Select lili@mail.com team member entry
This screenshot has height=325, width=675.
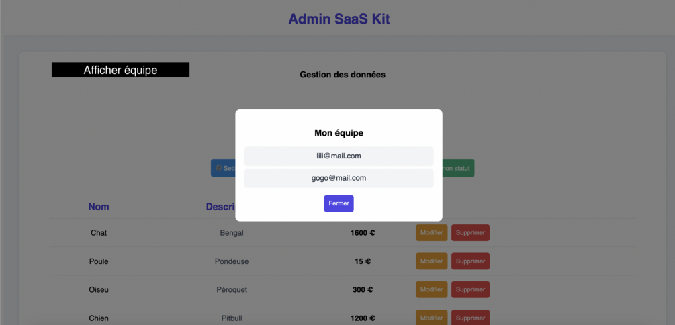point(339,156)
